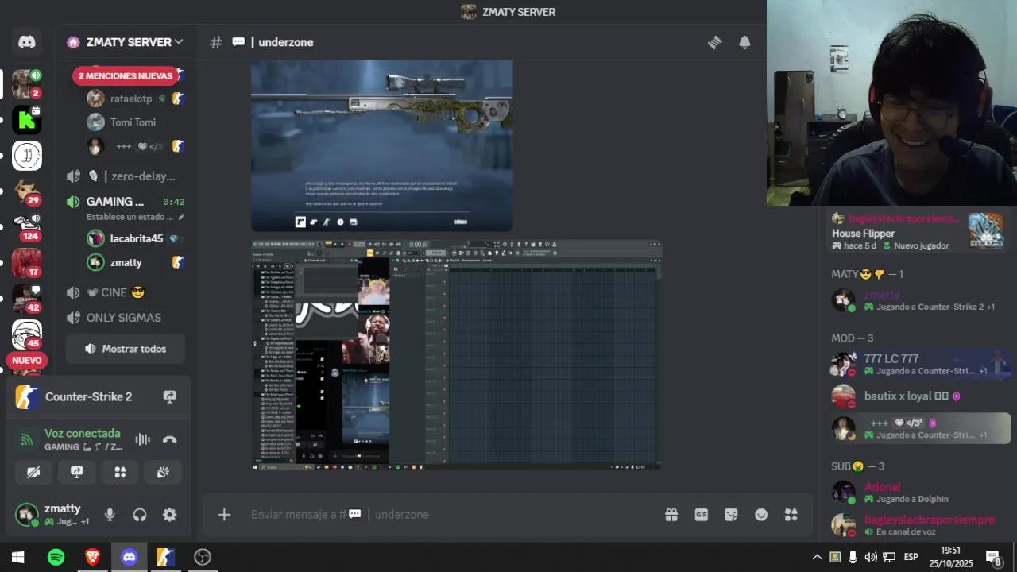Click the NUEVO servers indicator

(x=27, y=361)
